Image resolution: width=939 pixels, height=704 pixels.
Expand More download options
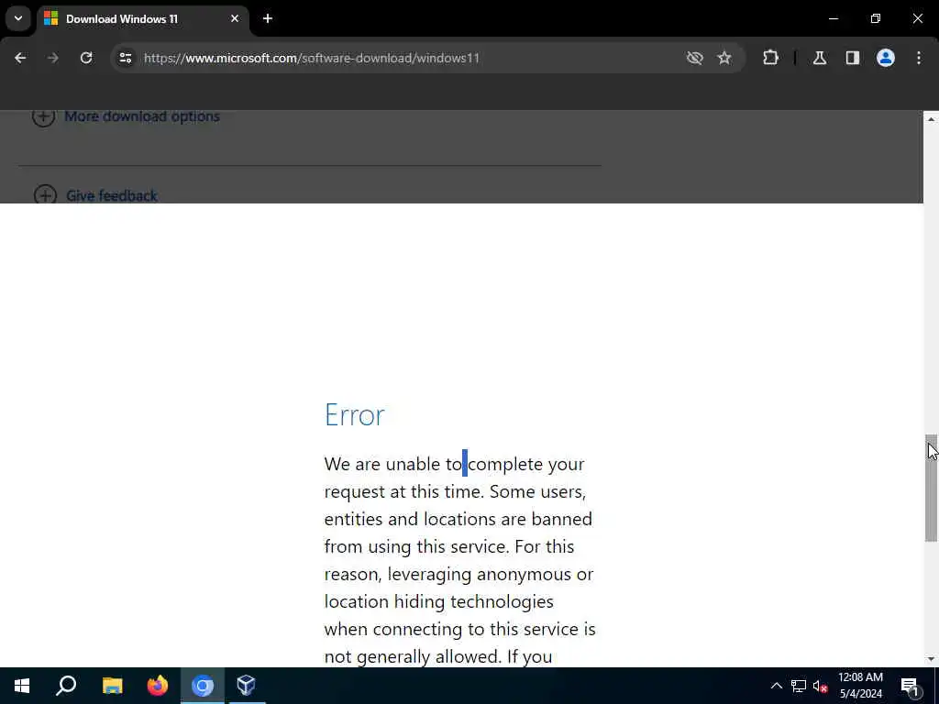point(127,116)
